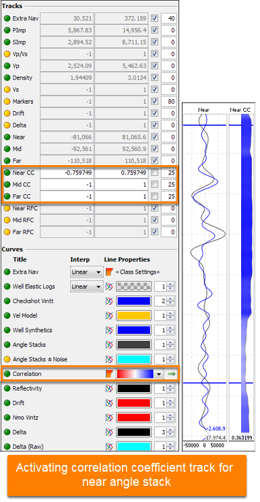The image size is (260, 502).
Task: Click the Extra Nav width field showing 40
Action: point(168,19)
